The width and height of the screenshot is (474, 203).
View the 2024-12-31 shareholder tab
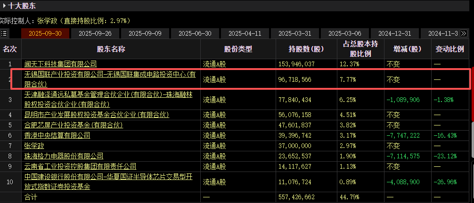(395, 33)
